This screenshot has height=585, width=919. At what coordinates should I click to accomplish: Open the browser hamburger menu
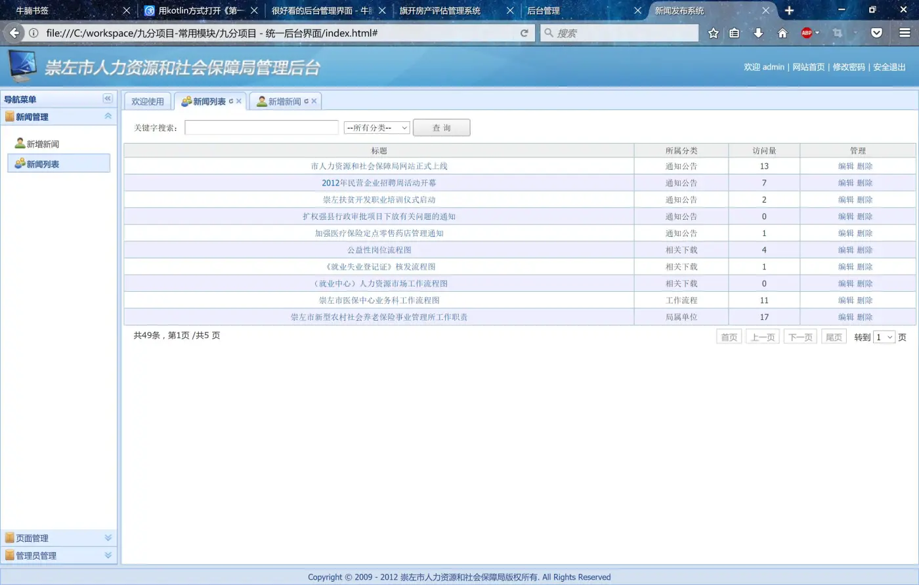[x=905, y=33]
